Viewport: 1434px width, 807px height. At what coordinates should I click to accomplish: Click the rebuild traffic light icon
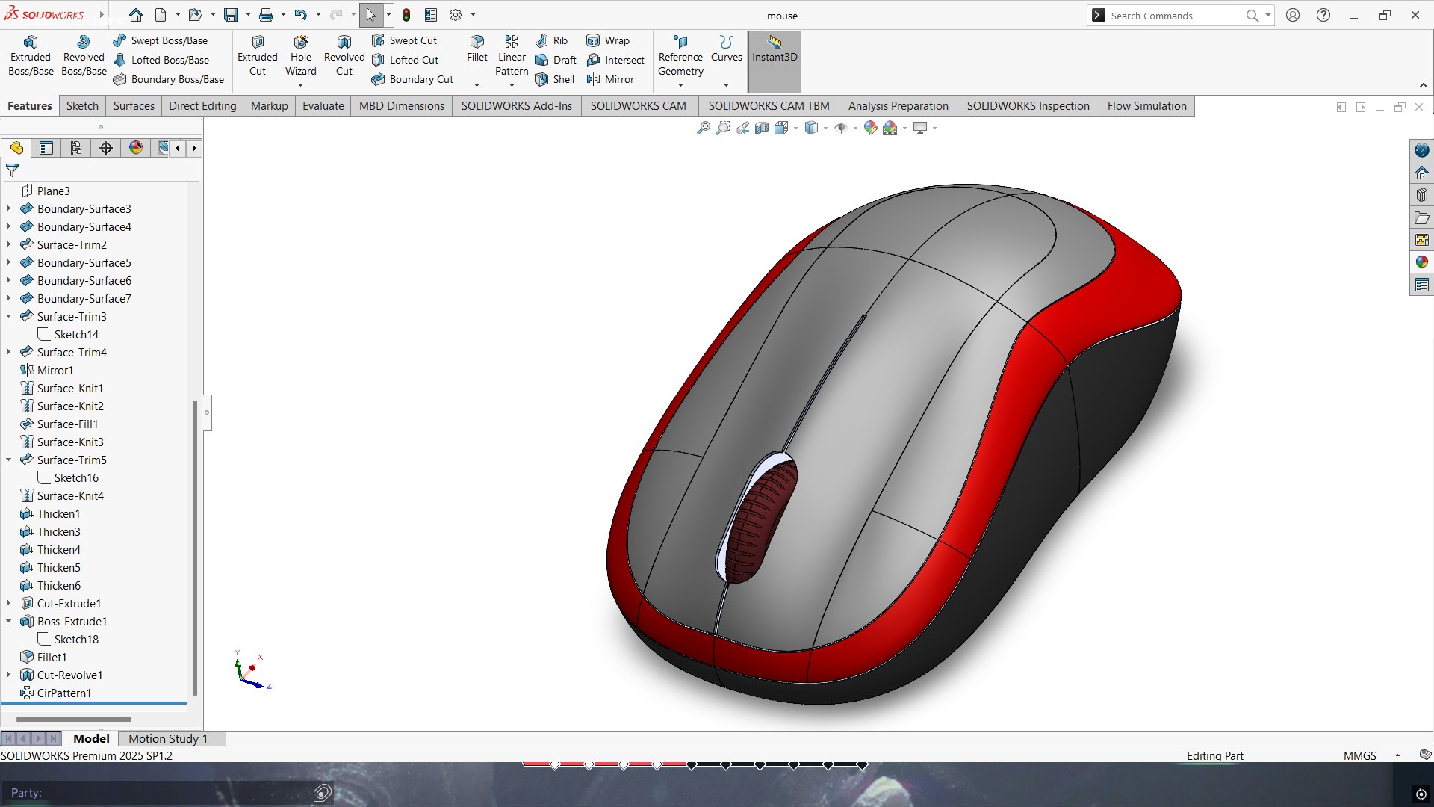point(406,15)
